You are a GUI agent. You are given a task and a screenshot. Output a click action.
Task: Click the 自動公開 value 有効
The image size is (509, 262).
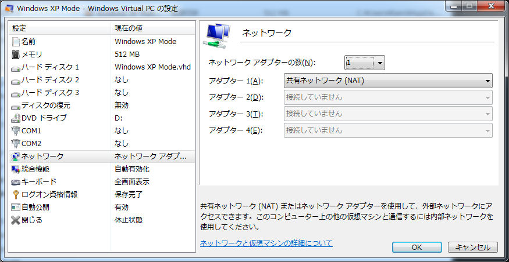[x=122, y=208]
